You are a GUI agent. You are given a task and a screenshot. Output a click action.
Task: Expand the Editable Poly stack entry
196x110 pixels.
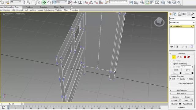point(171,27)
